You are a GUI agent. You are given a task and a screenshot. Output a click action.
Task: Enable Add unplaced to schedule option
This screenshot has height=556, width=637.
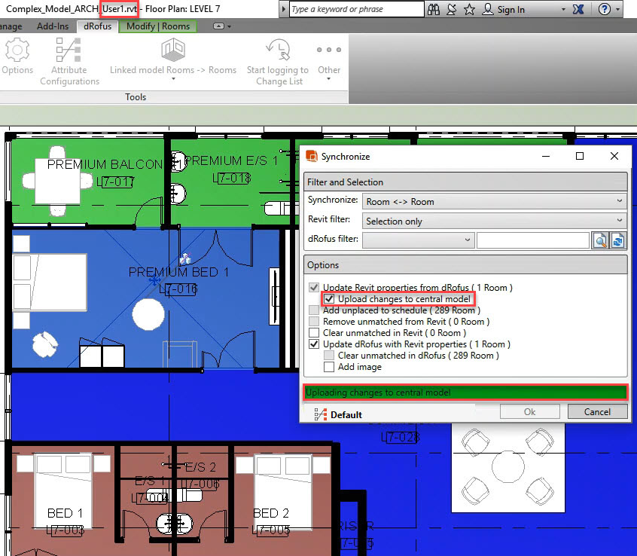[314, 310]
